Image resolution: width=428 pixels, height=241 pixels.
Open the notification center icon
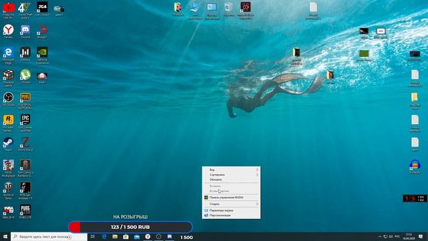(421, 236)
